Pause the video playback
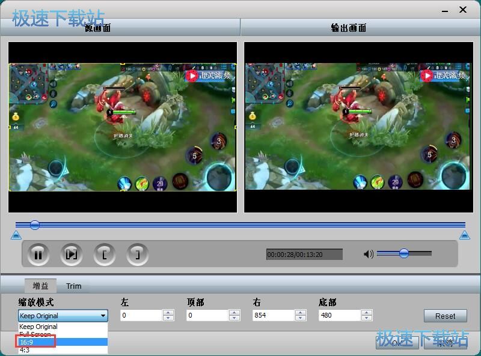The width and height of the screenshot is (481, 356). pyautogui.click(x=38, y=255)
